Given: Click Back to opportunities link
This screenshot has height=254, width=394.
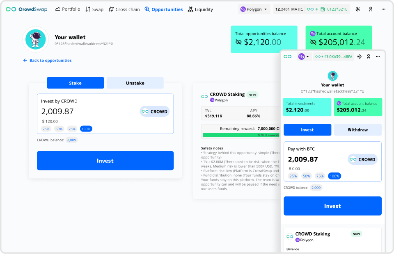Looking at the screenshot, I should 47,60.
